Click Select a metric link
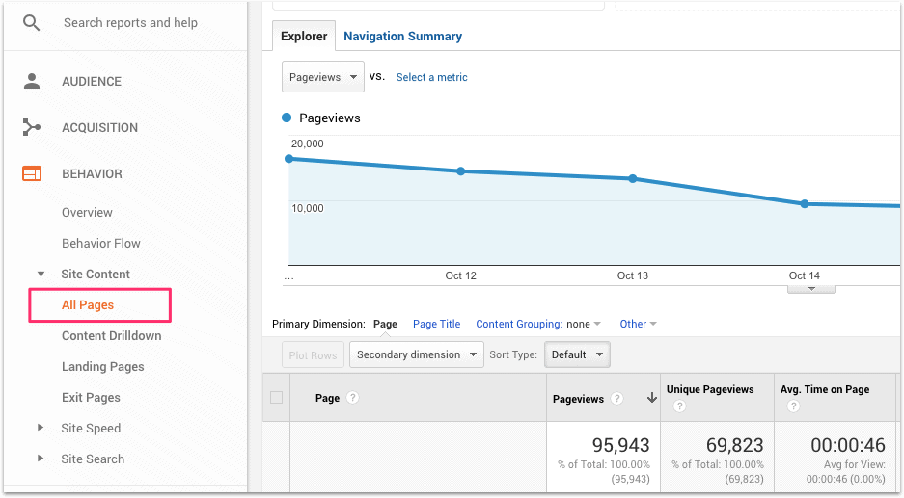 (x=431, y=77)
